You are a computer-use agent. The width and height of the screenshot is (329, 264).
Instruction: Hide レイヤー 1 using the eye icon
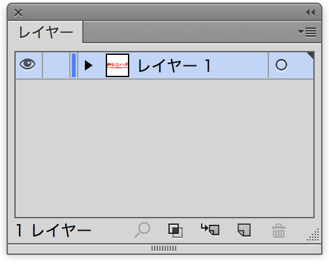27,65
